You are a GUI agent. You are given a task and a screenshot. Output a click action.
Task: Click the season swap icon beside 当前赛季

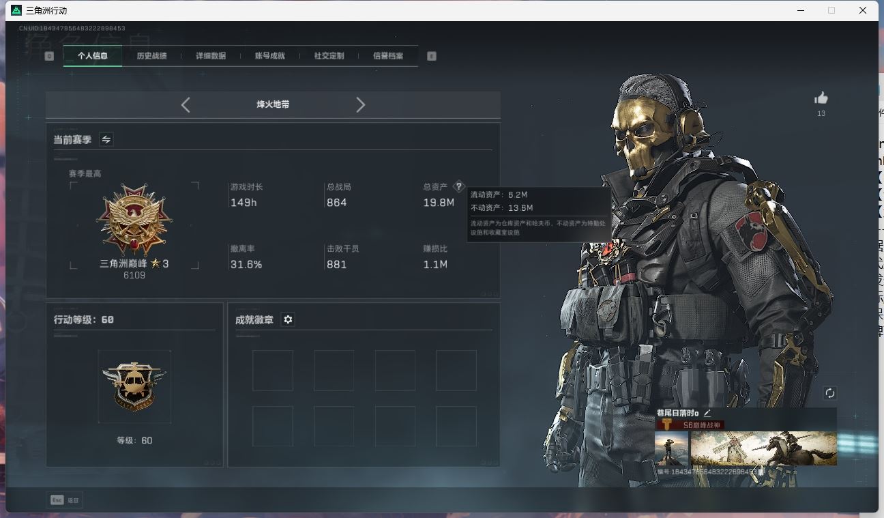click(x=106, y=139)
